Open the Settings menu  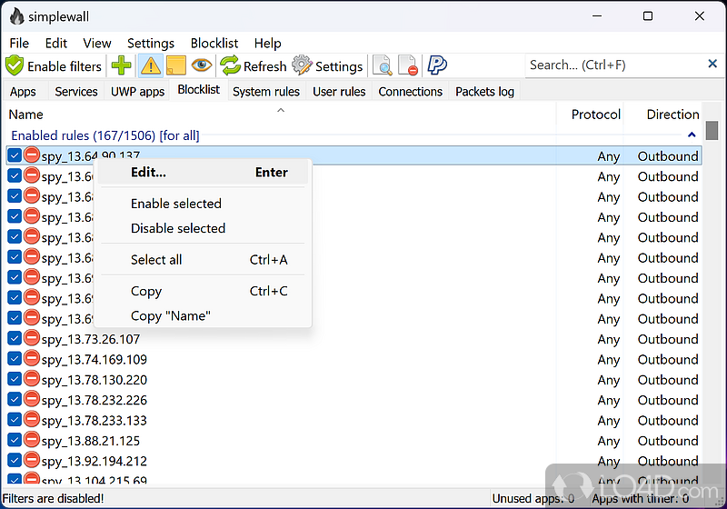151,43
